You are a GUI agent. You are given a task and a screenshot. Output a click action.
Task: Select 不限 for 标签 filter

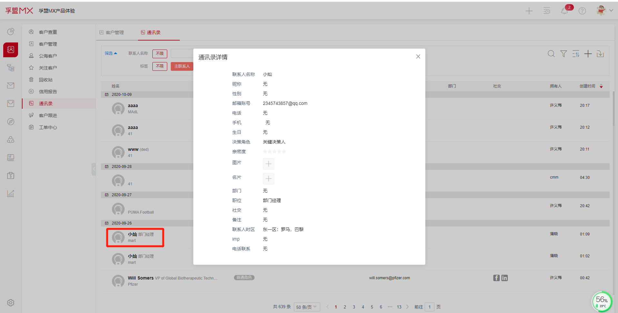(x=159, y=66)
